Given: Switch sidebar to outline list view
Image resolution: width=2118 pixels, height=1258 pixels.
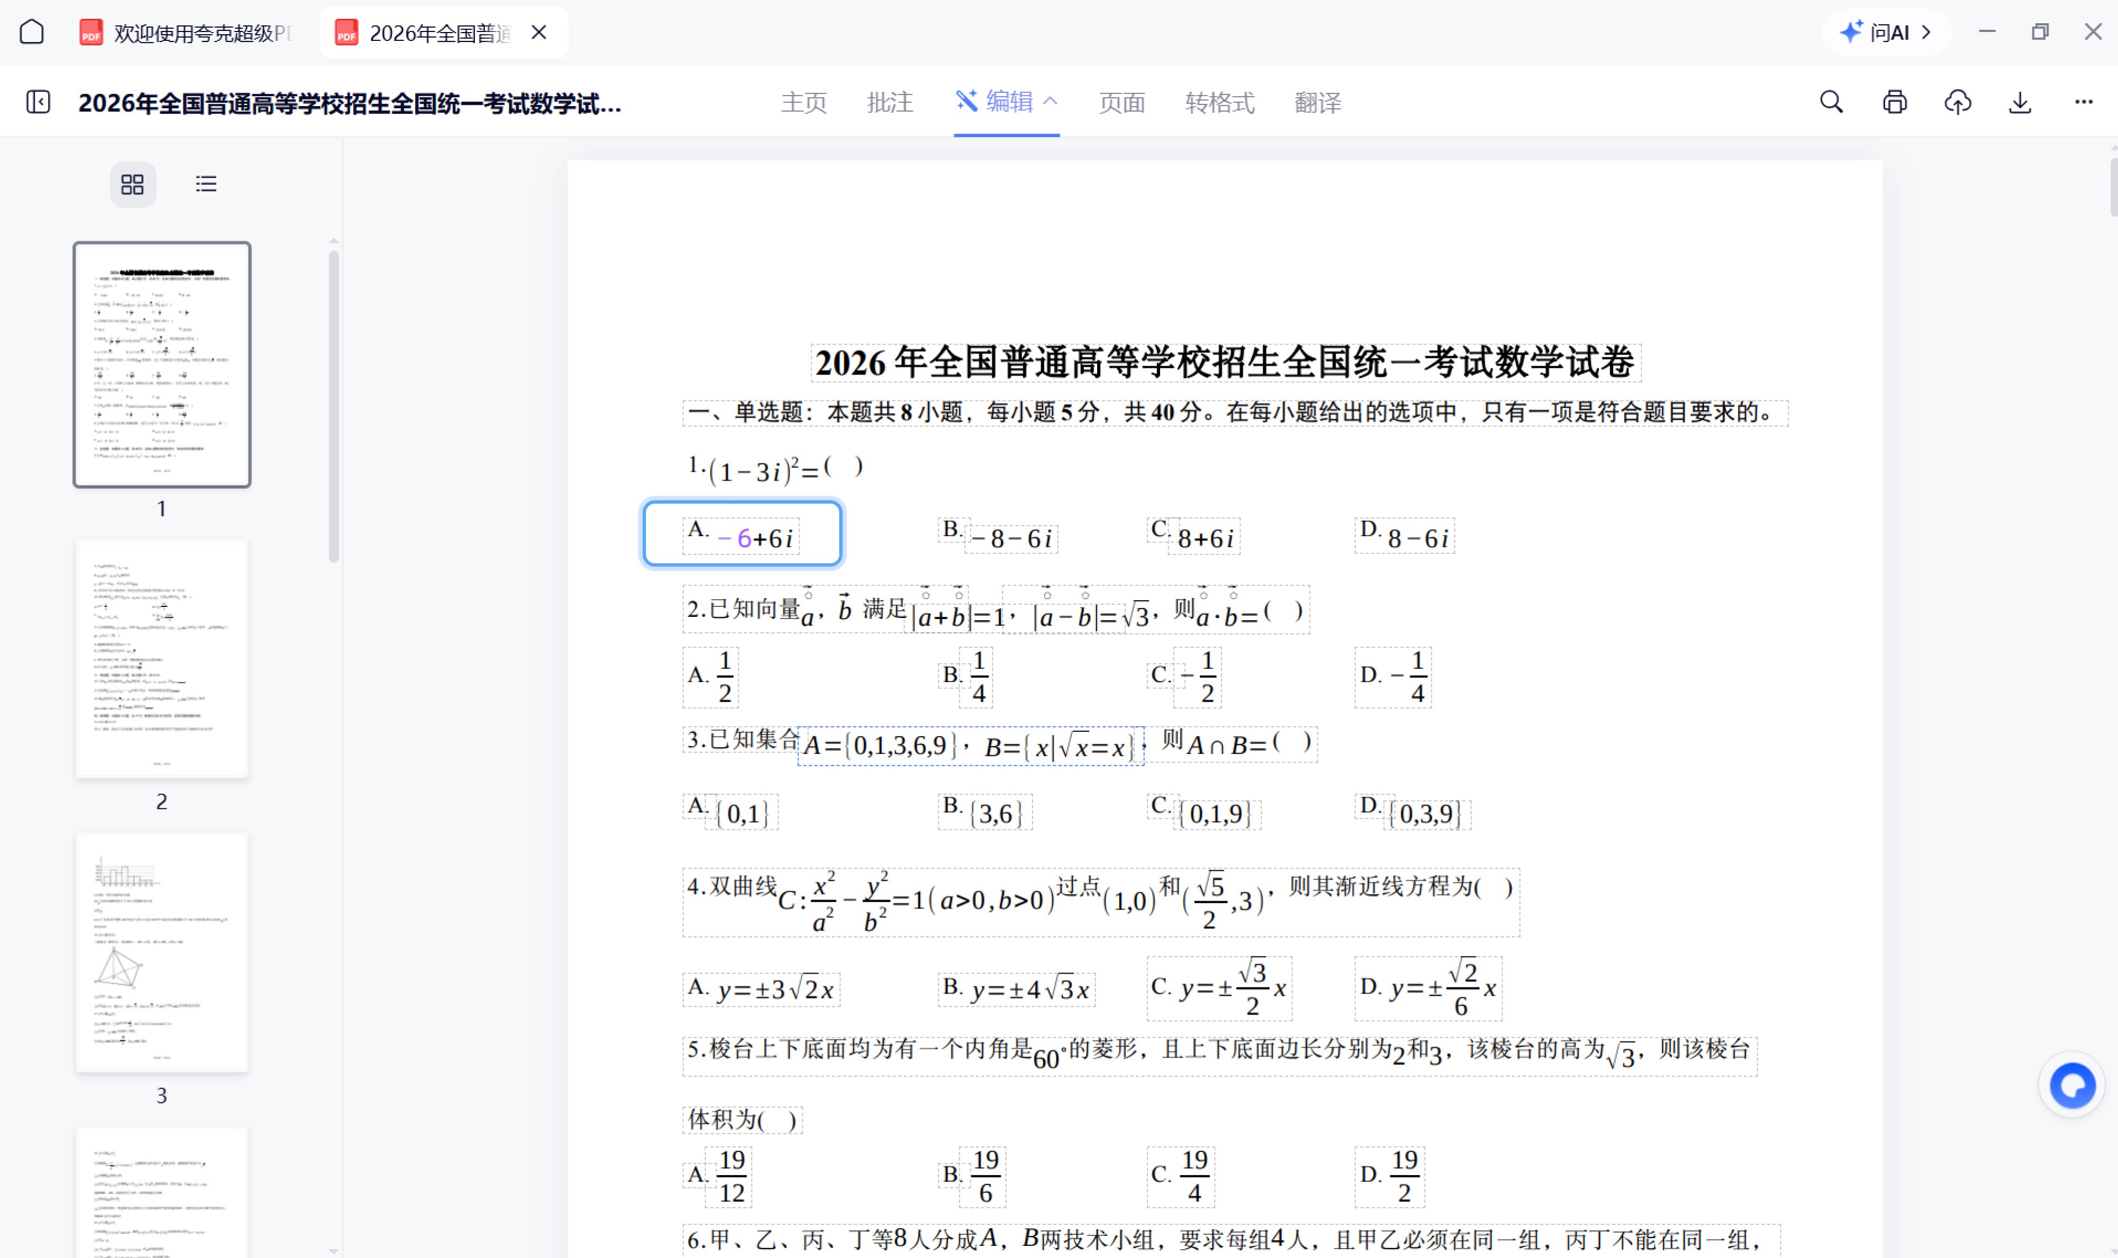Looking at the screenshot, I should (x=206, y=184).
